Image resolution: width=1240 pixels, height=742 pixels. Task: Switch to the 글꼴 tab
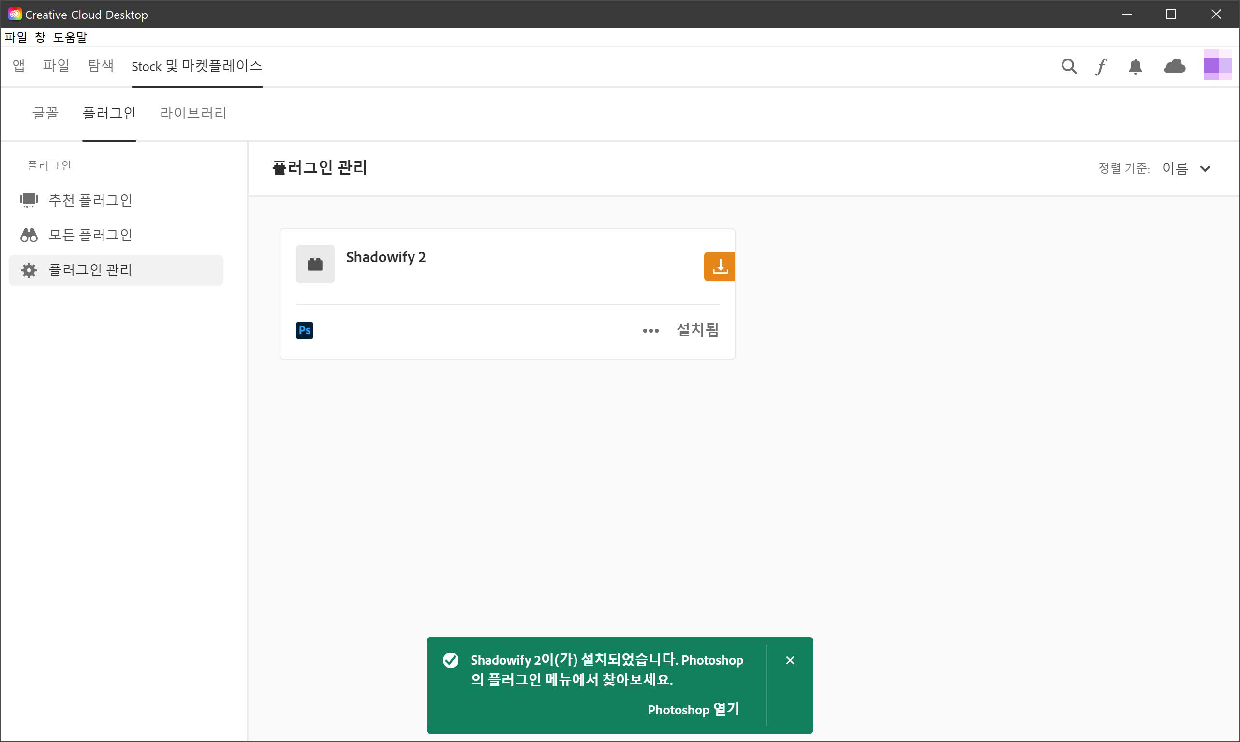45,114
